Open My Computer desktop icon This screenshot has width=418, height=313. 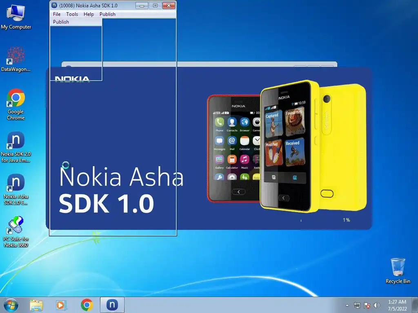(x=16, y=17)
